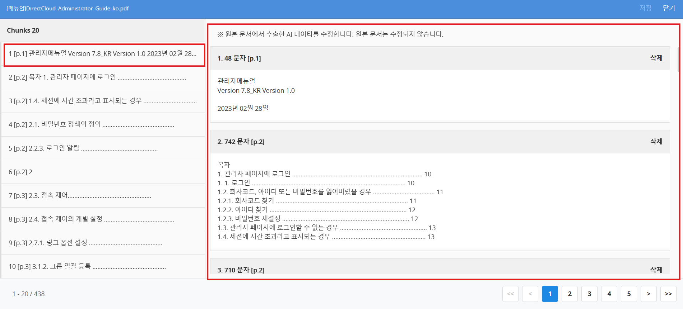Jump to pagination page 5
The width and height of the screenshot is (683, 309).
tap(629, 294)
